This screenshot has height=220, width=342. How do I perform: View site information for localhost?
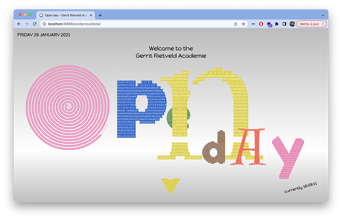pyautogui.click(x=44, y=24)
